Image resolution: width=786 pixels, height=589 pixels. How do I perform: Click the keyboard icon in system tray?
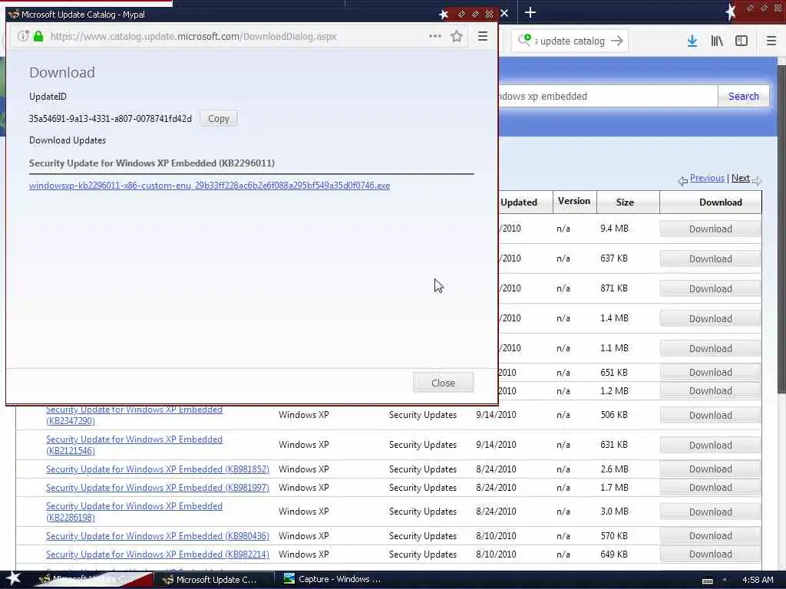click(x=707, y=581)
